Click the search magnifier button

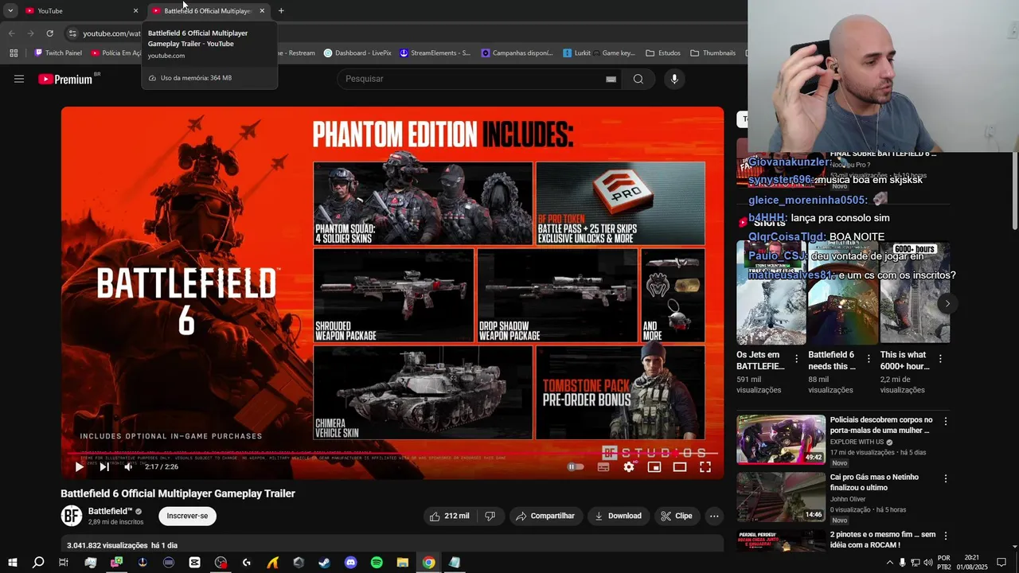pos(638,79)
